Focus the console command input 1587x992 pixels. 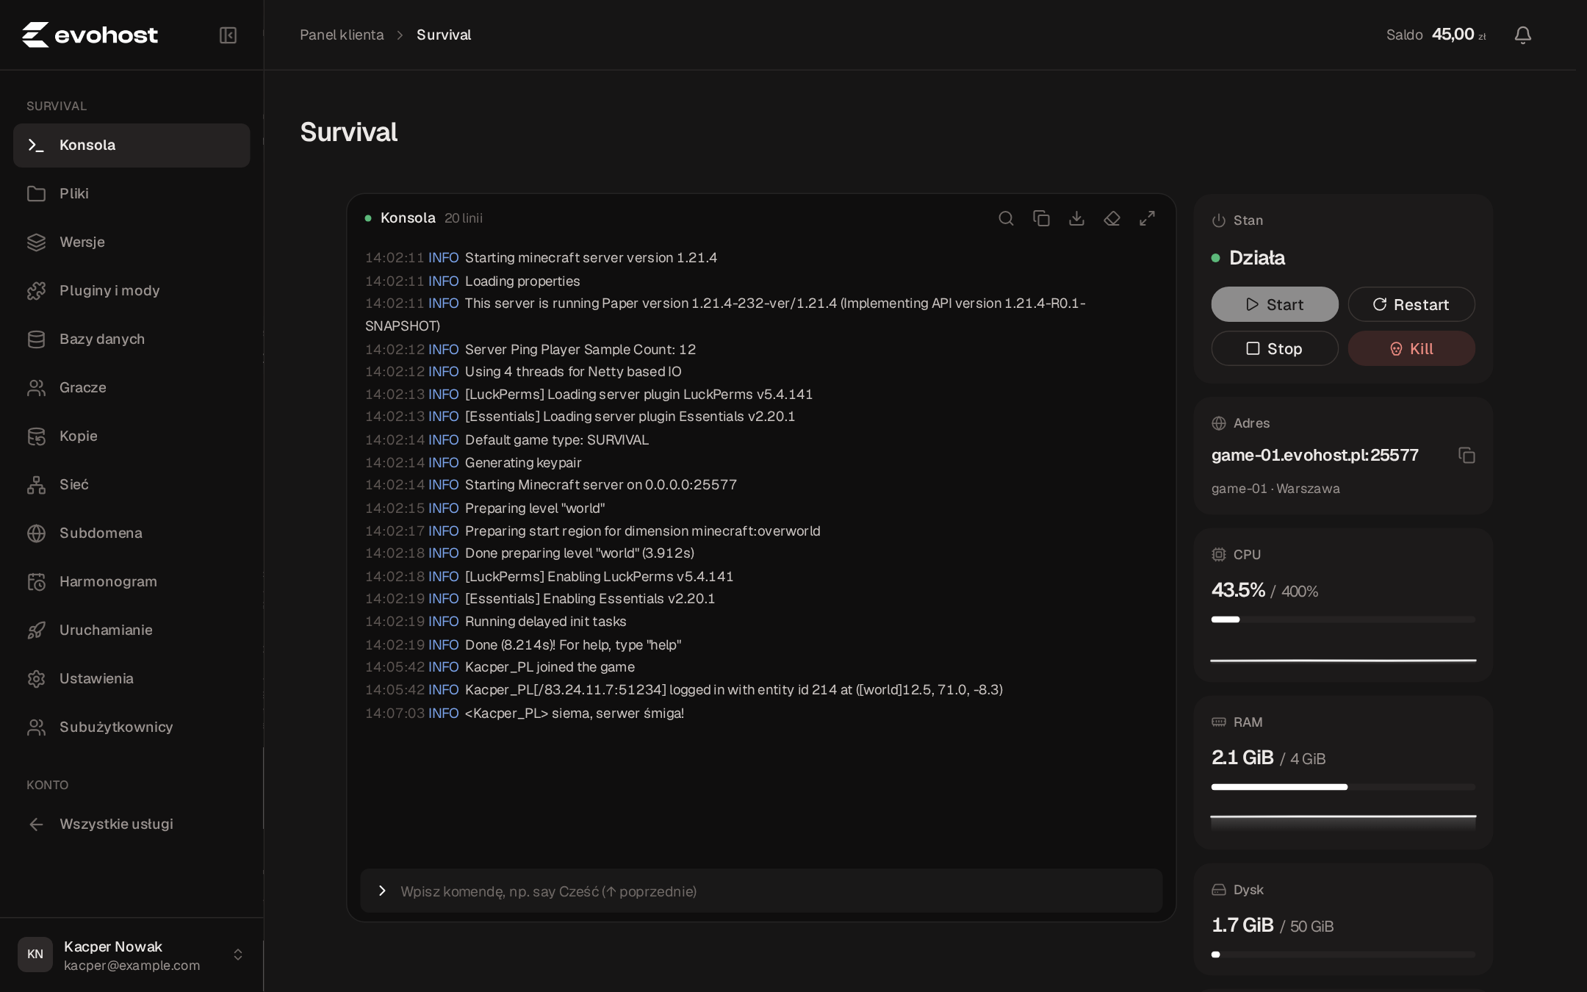761,891
